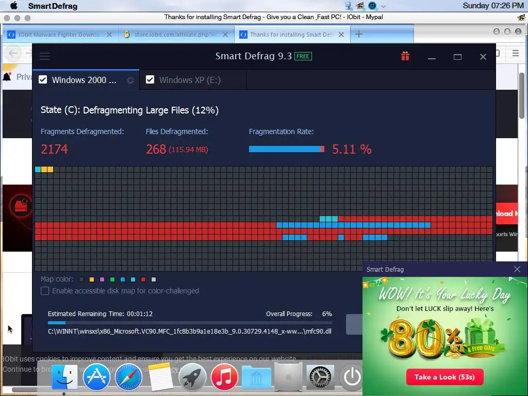The image size is (528, 396).
Task: Click the FREE badge next to title
Action: pyautogui.click(x=303, y=56)
